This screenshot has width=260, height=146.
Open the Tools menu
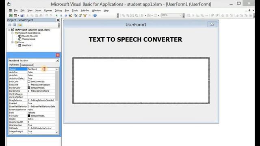pos(75,11)
